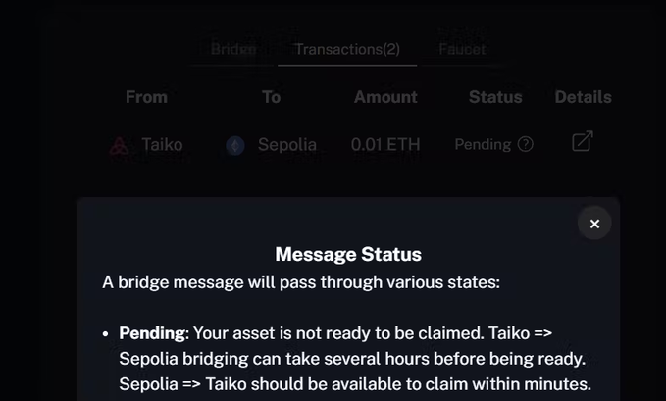Click the bold Pending term in description
The height and width of the screenshot is (401, 666).
coord(152,333)
